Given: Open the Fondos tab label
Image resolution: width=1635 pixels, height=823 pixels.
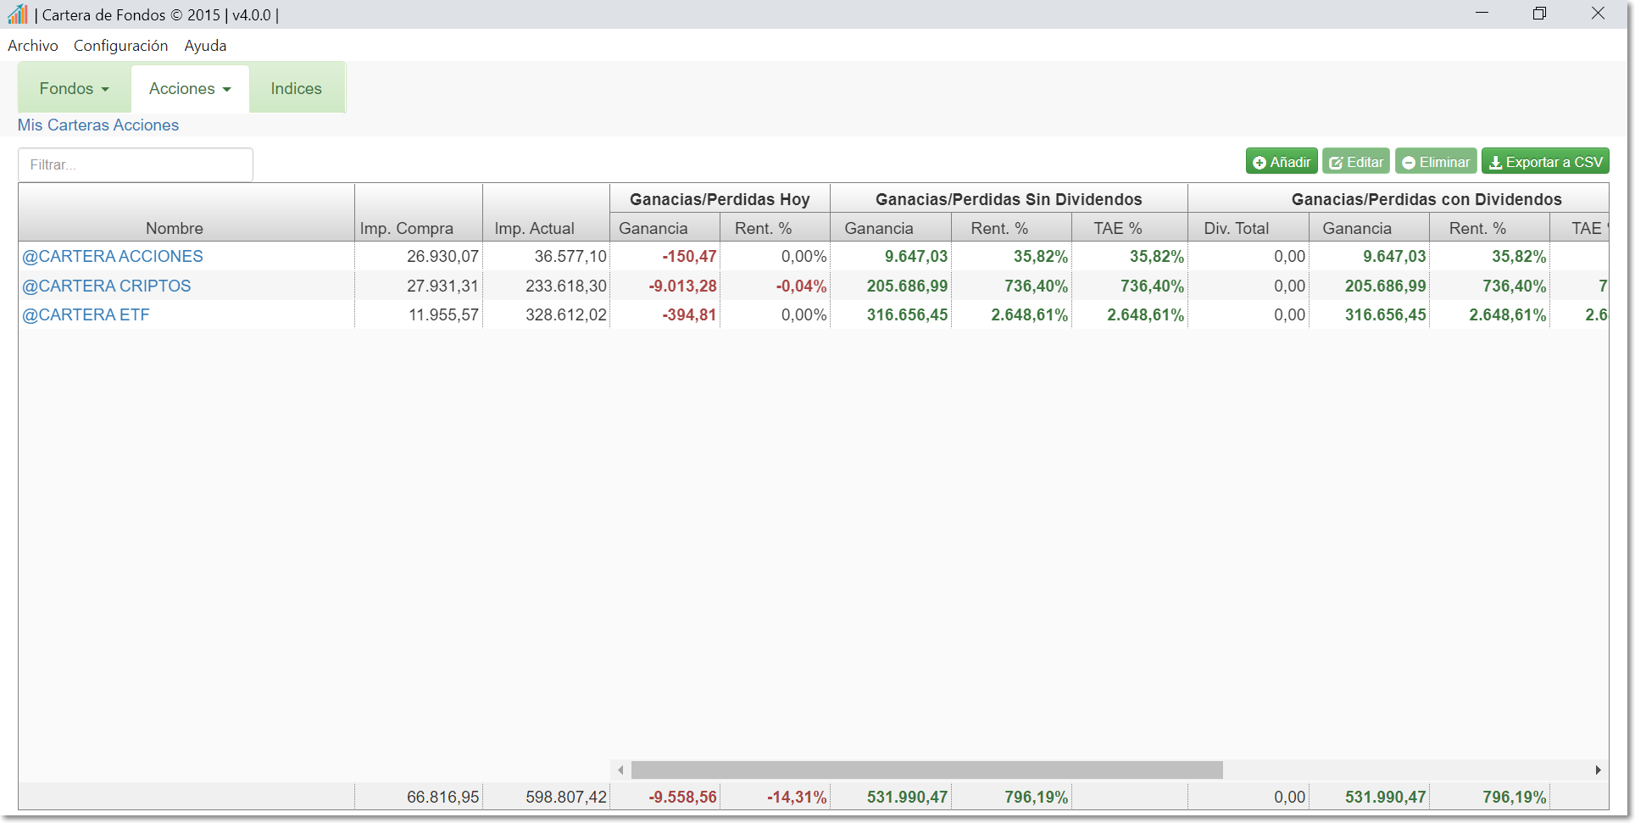Looking at the screenshot, I should click(x=66, y=88).
